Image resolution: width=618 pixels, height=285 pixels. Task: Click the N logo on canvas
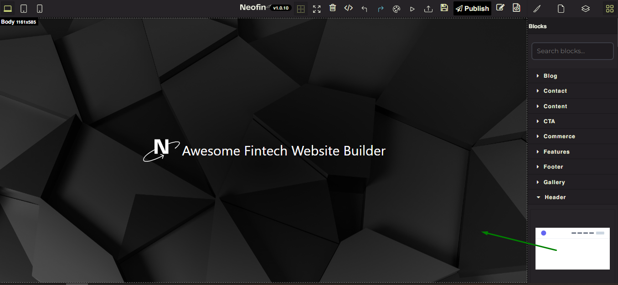[x=161, y=150]
